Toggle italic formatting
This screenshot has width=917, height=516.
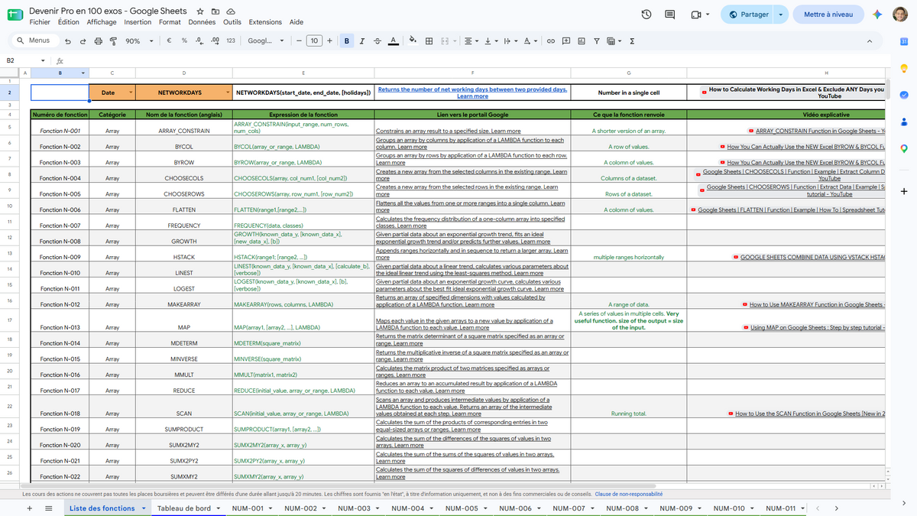pos(362,41)
